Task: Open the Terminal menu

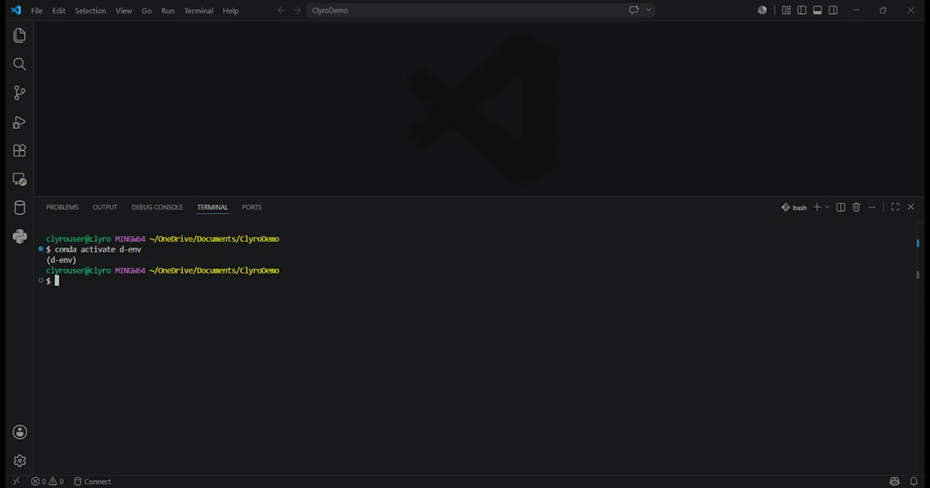Action: click(199, 10)
